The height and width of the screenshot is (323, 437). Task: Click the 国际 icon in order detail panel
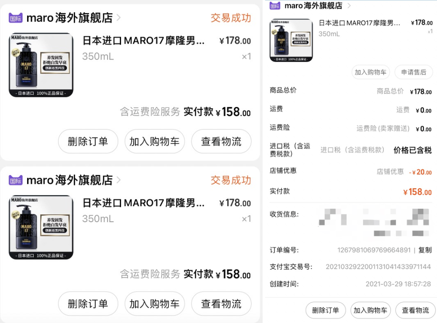click(275, 6)
